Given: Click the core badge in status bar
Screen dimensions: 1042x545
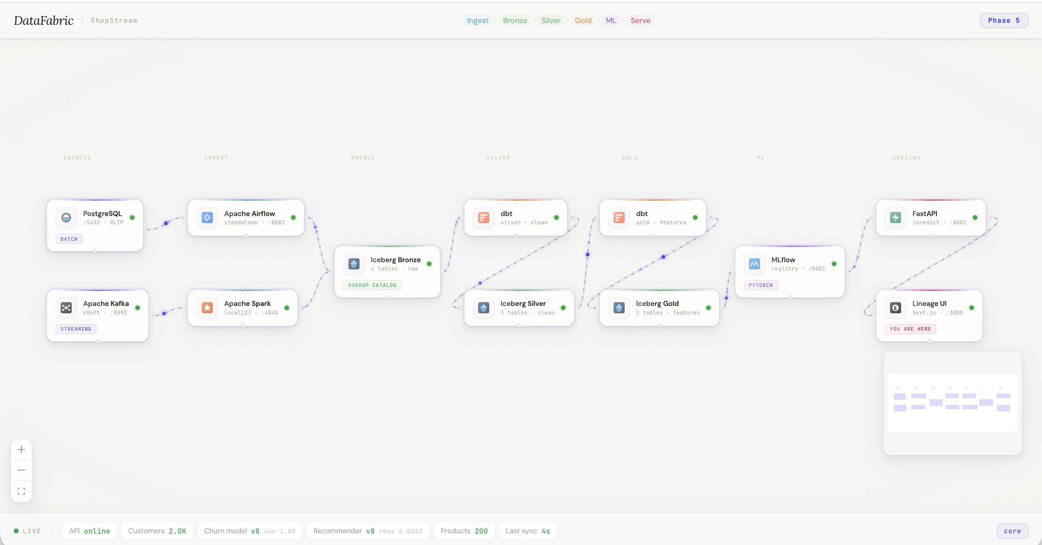Looking at the screenshot, I should pyautogui.click(x=1012, y=531).
